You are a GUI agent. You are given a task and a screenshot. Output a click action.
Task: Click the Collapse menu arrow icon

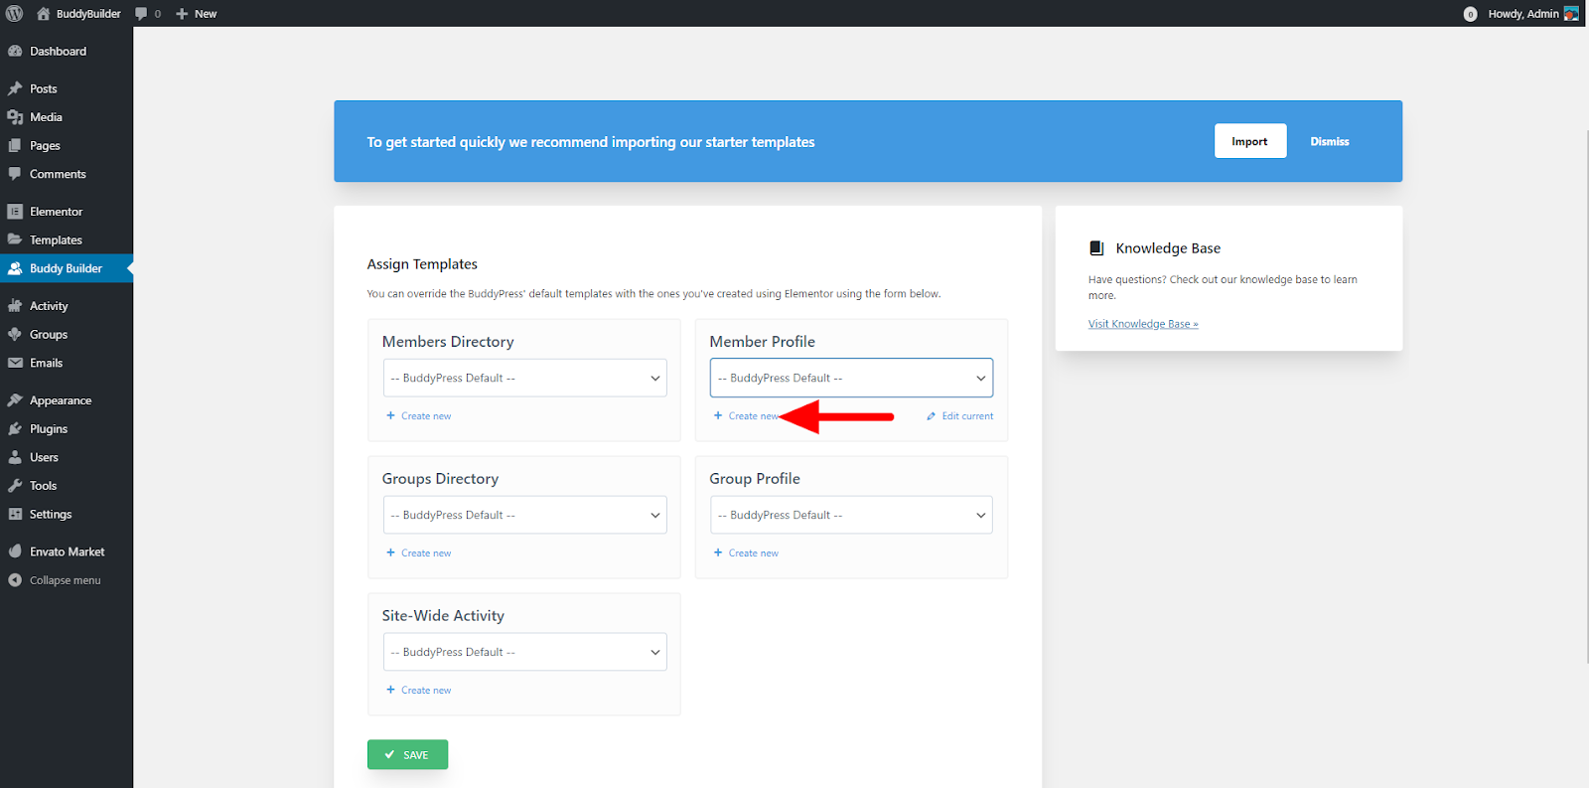(15, 580)
